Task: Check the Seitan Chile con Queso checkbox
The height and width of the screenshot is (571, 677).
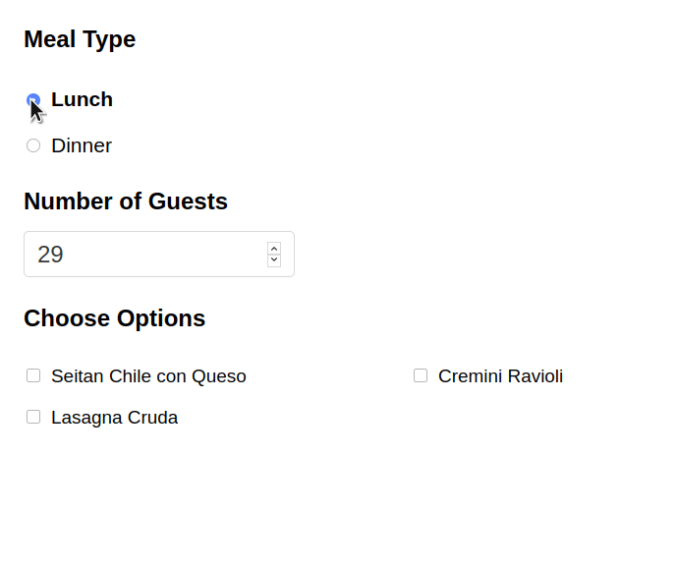Action: 33,375
